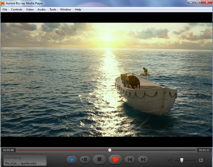Open the Window menu
The height and width of the screenshot is (167, 213).
coord(66,10)
